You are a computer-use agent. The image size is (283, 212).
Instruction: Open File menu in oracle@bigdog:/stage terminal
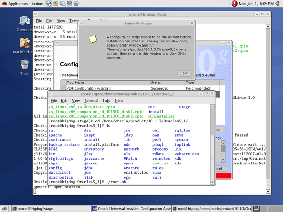(39, 21)
